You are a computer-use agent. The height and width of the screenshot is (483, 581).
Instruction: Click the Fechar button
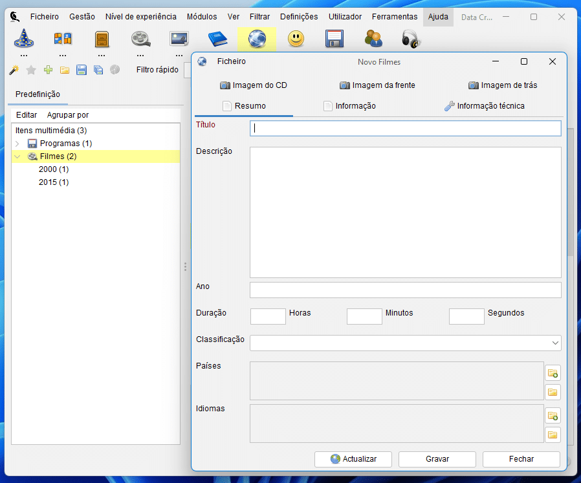521,459
